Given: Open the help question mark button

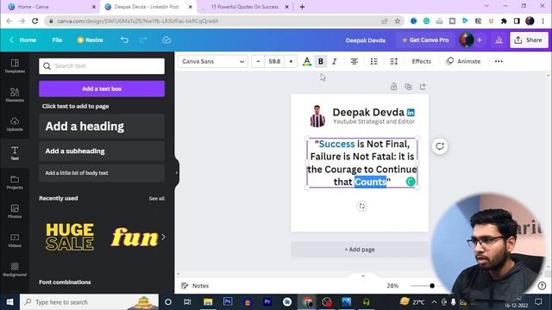Looking at the screenshot, I should 542,286.
